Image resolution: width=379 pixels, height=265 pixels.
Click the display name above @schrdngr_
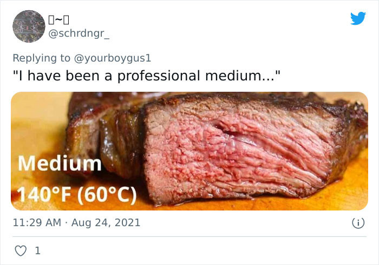pyautogui.click(x=58, y=20)
